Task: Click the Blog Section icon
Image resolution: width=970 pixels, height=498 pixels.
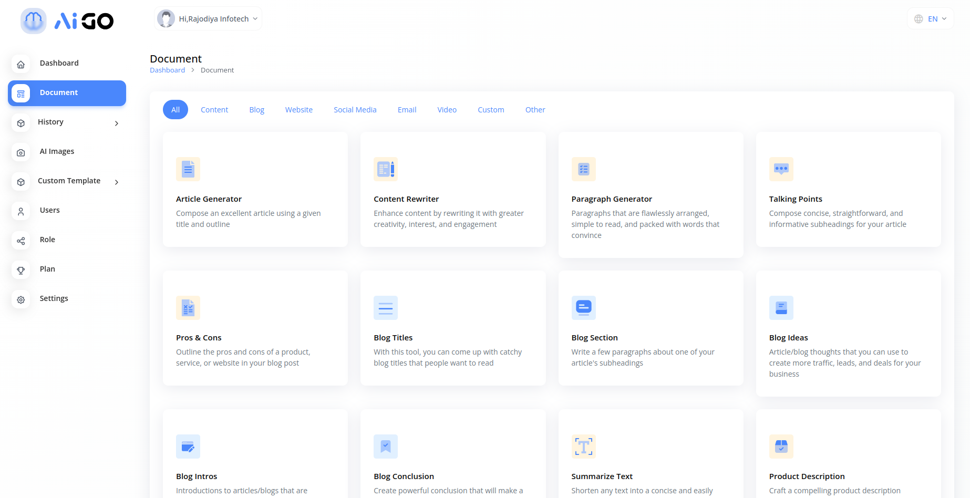Action: pos(583,308)
